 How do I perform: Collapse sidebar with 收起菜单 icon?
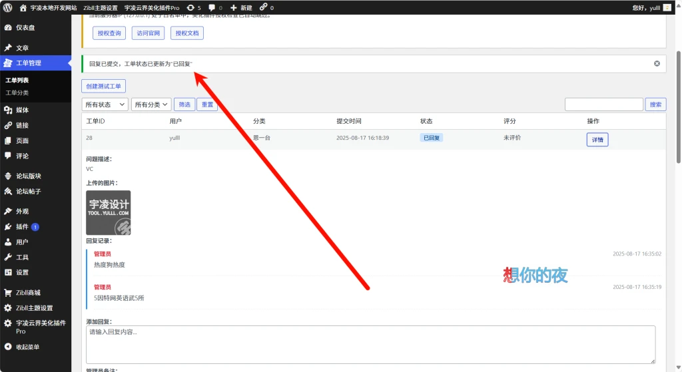(x=8, y=347)
